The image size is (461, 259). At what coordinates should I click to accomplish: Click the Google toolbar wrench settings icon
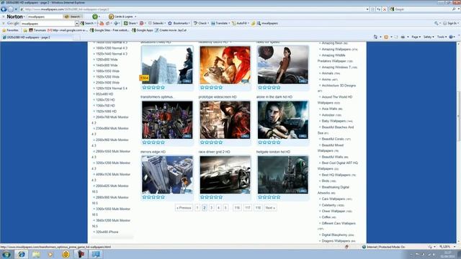pos(436,23)
